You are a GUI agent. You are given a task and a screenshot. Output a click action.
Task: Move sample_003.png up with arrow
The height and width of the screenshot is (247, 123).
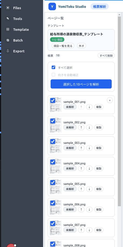pyautogui.click(x=81, y=148)
